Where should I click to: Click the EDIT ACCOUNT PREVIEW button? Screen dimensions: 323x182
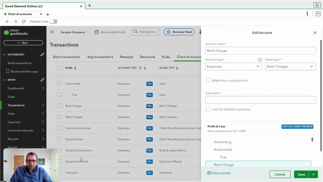tap(297, 126)
